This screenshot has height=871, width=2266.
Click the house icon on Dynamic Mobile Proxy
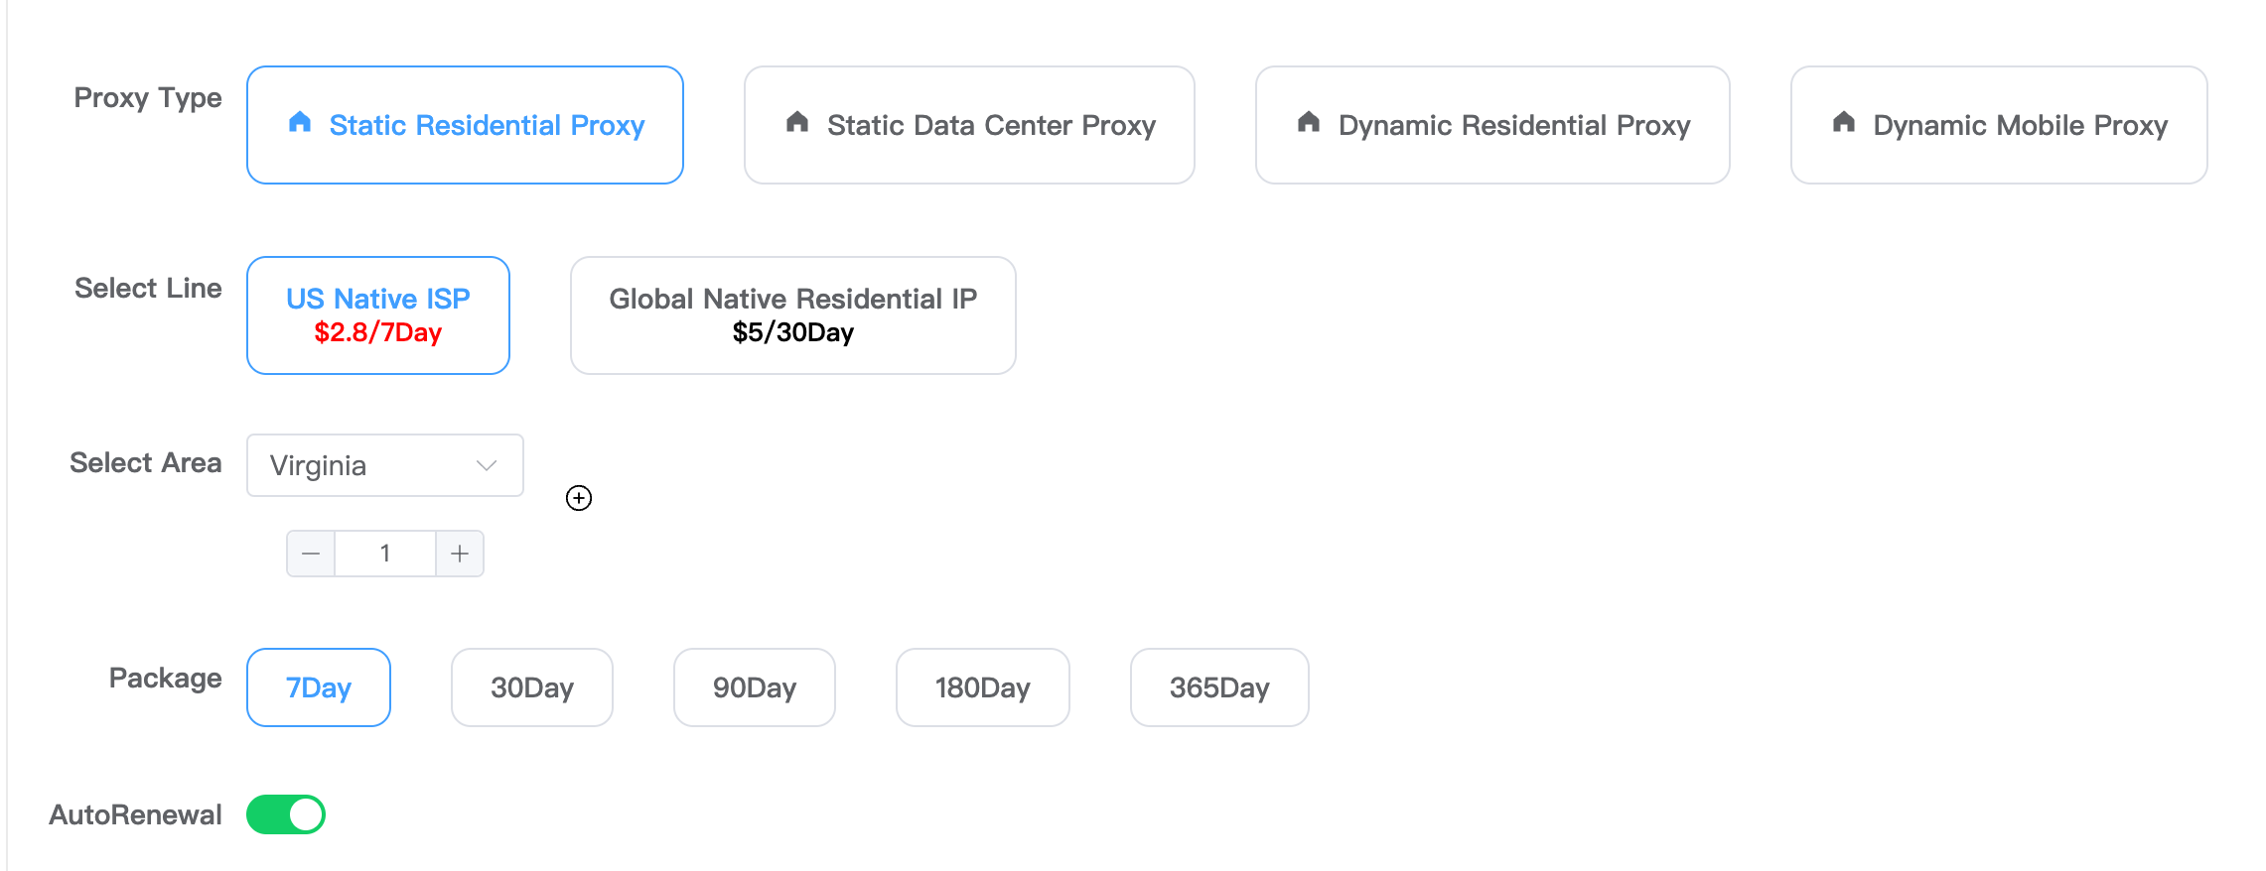click(1844, 122)
